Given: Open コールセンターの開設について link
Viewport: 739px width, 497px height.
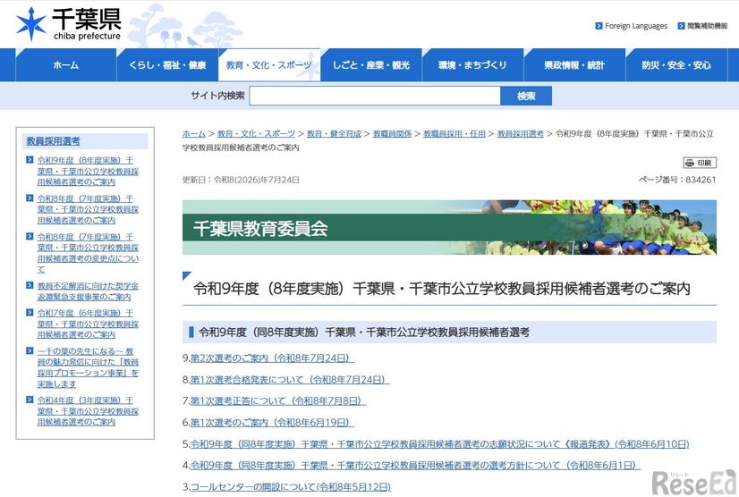Looking at the screenshot, I should [x=290, y=486].
